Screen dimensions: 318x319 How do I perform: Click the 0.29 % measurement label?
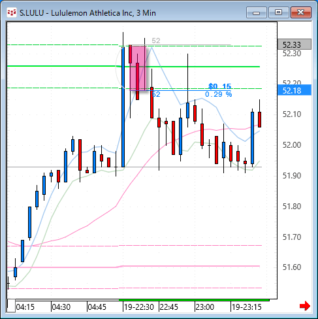click(218, 94)
